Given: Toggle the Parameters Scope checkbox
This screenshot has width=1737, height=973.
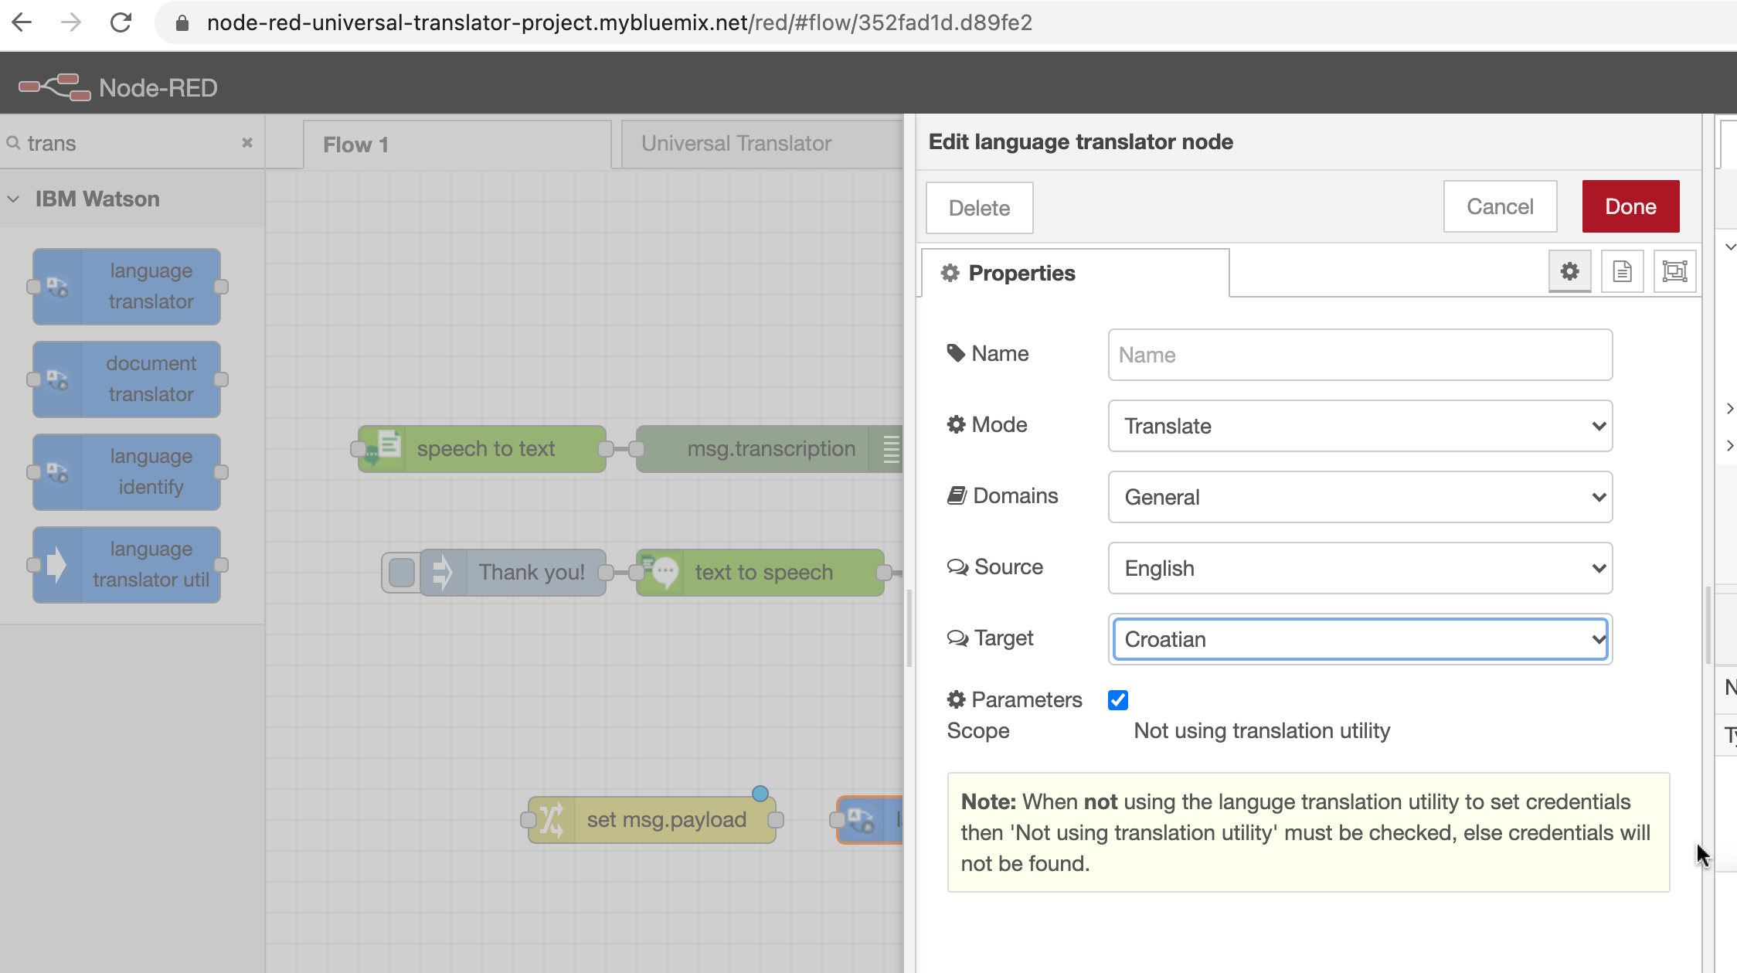Looking at the screenshot, I should [1117, 700].
